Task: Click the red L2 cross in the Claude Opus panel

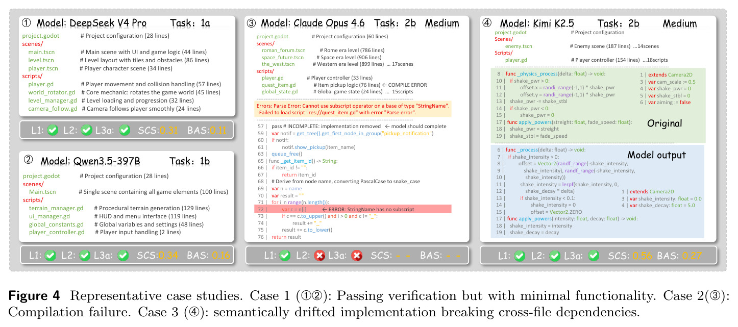Action: [320, 254]
